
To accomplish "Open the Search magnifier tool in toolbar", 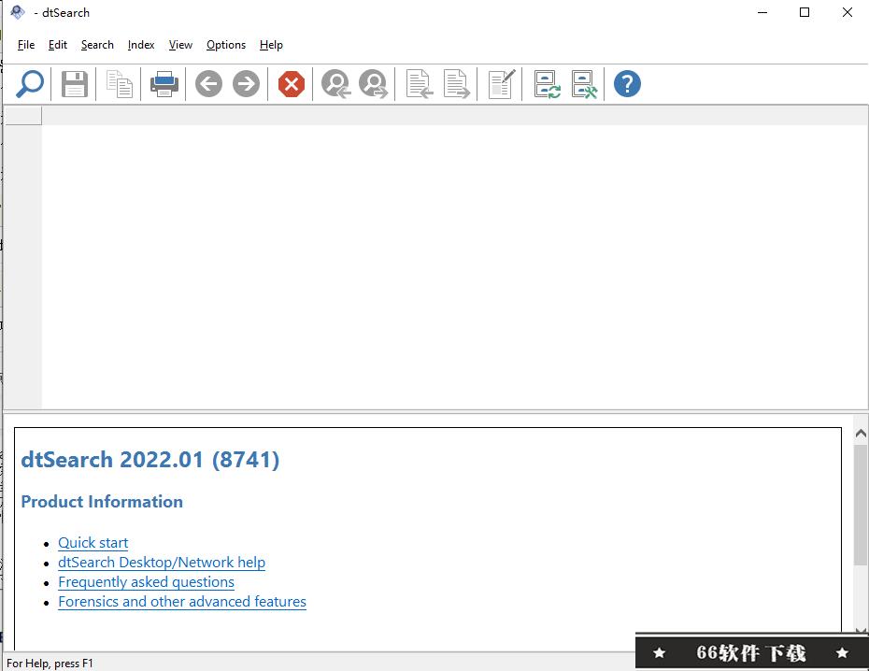I will [x=29, y=84].
